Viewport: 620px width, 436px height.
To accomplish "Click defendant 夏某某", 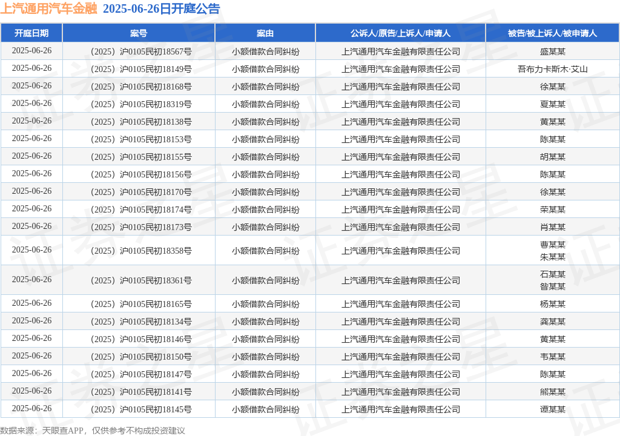I will tap(553, 104).
